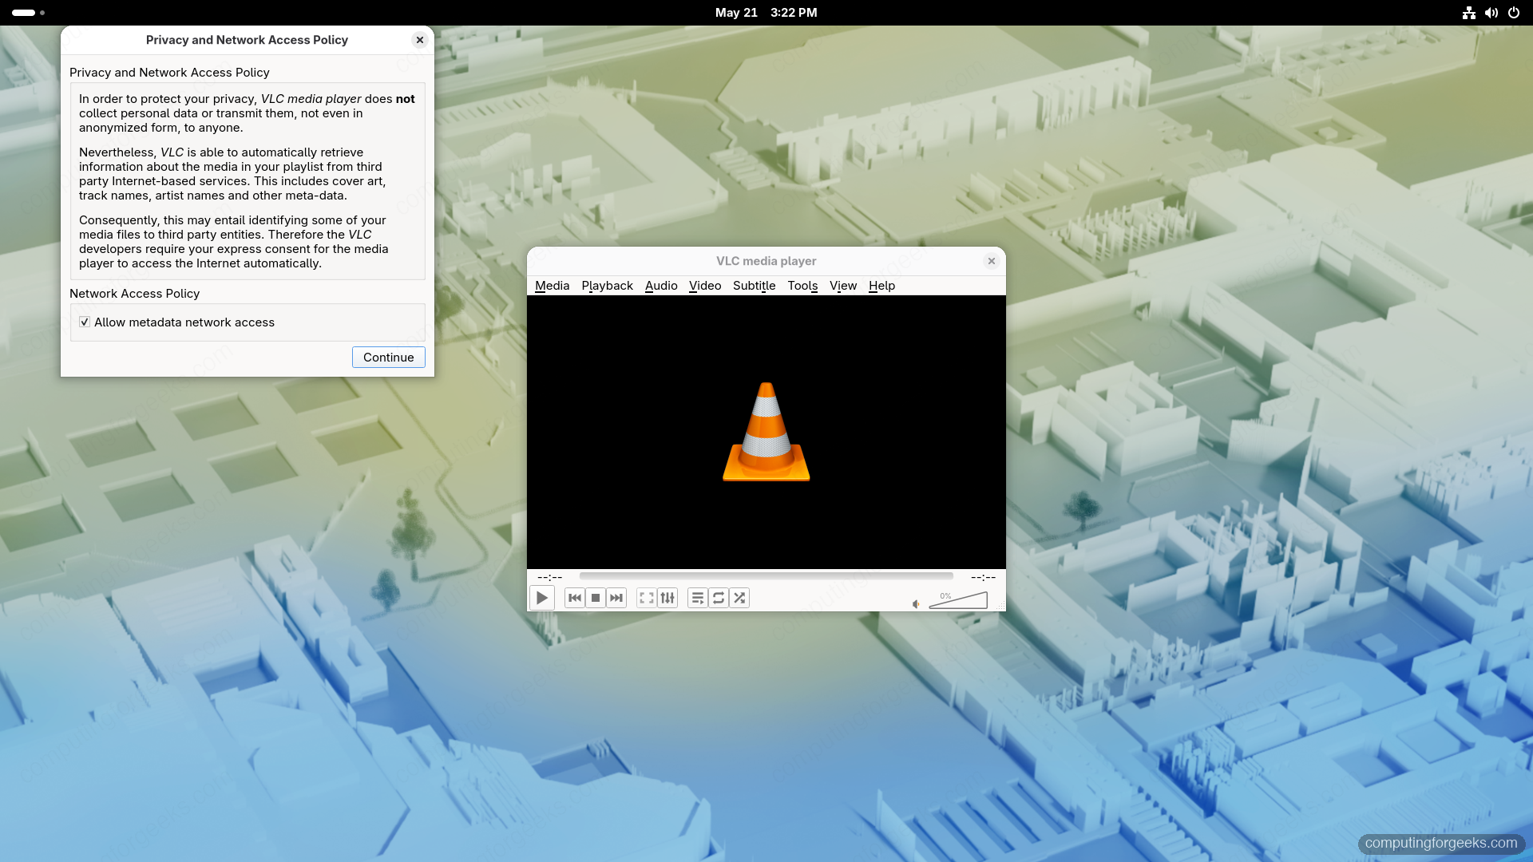Toggle the playlist view icon
1533x862 pixels.
[698, 598]
